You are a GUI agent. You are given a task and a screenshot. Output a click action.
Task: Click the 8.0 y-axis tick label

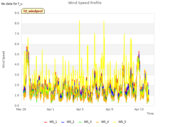[x=17, y=24]
